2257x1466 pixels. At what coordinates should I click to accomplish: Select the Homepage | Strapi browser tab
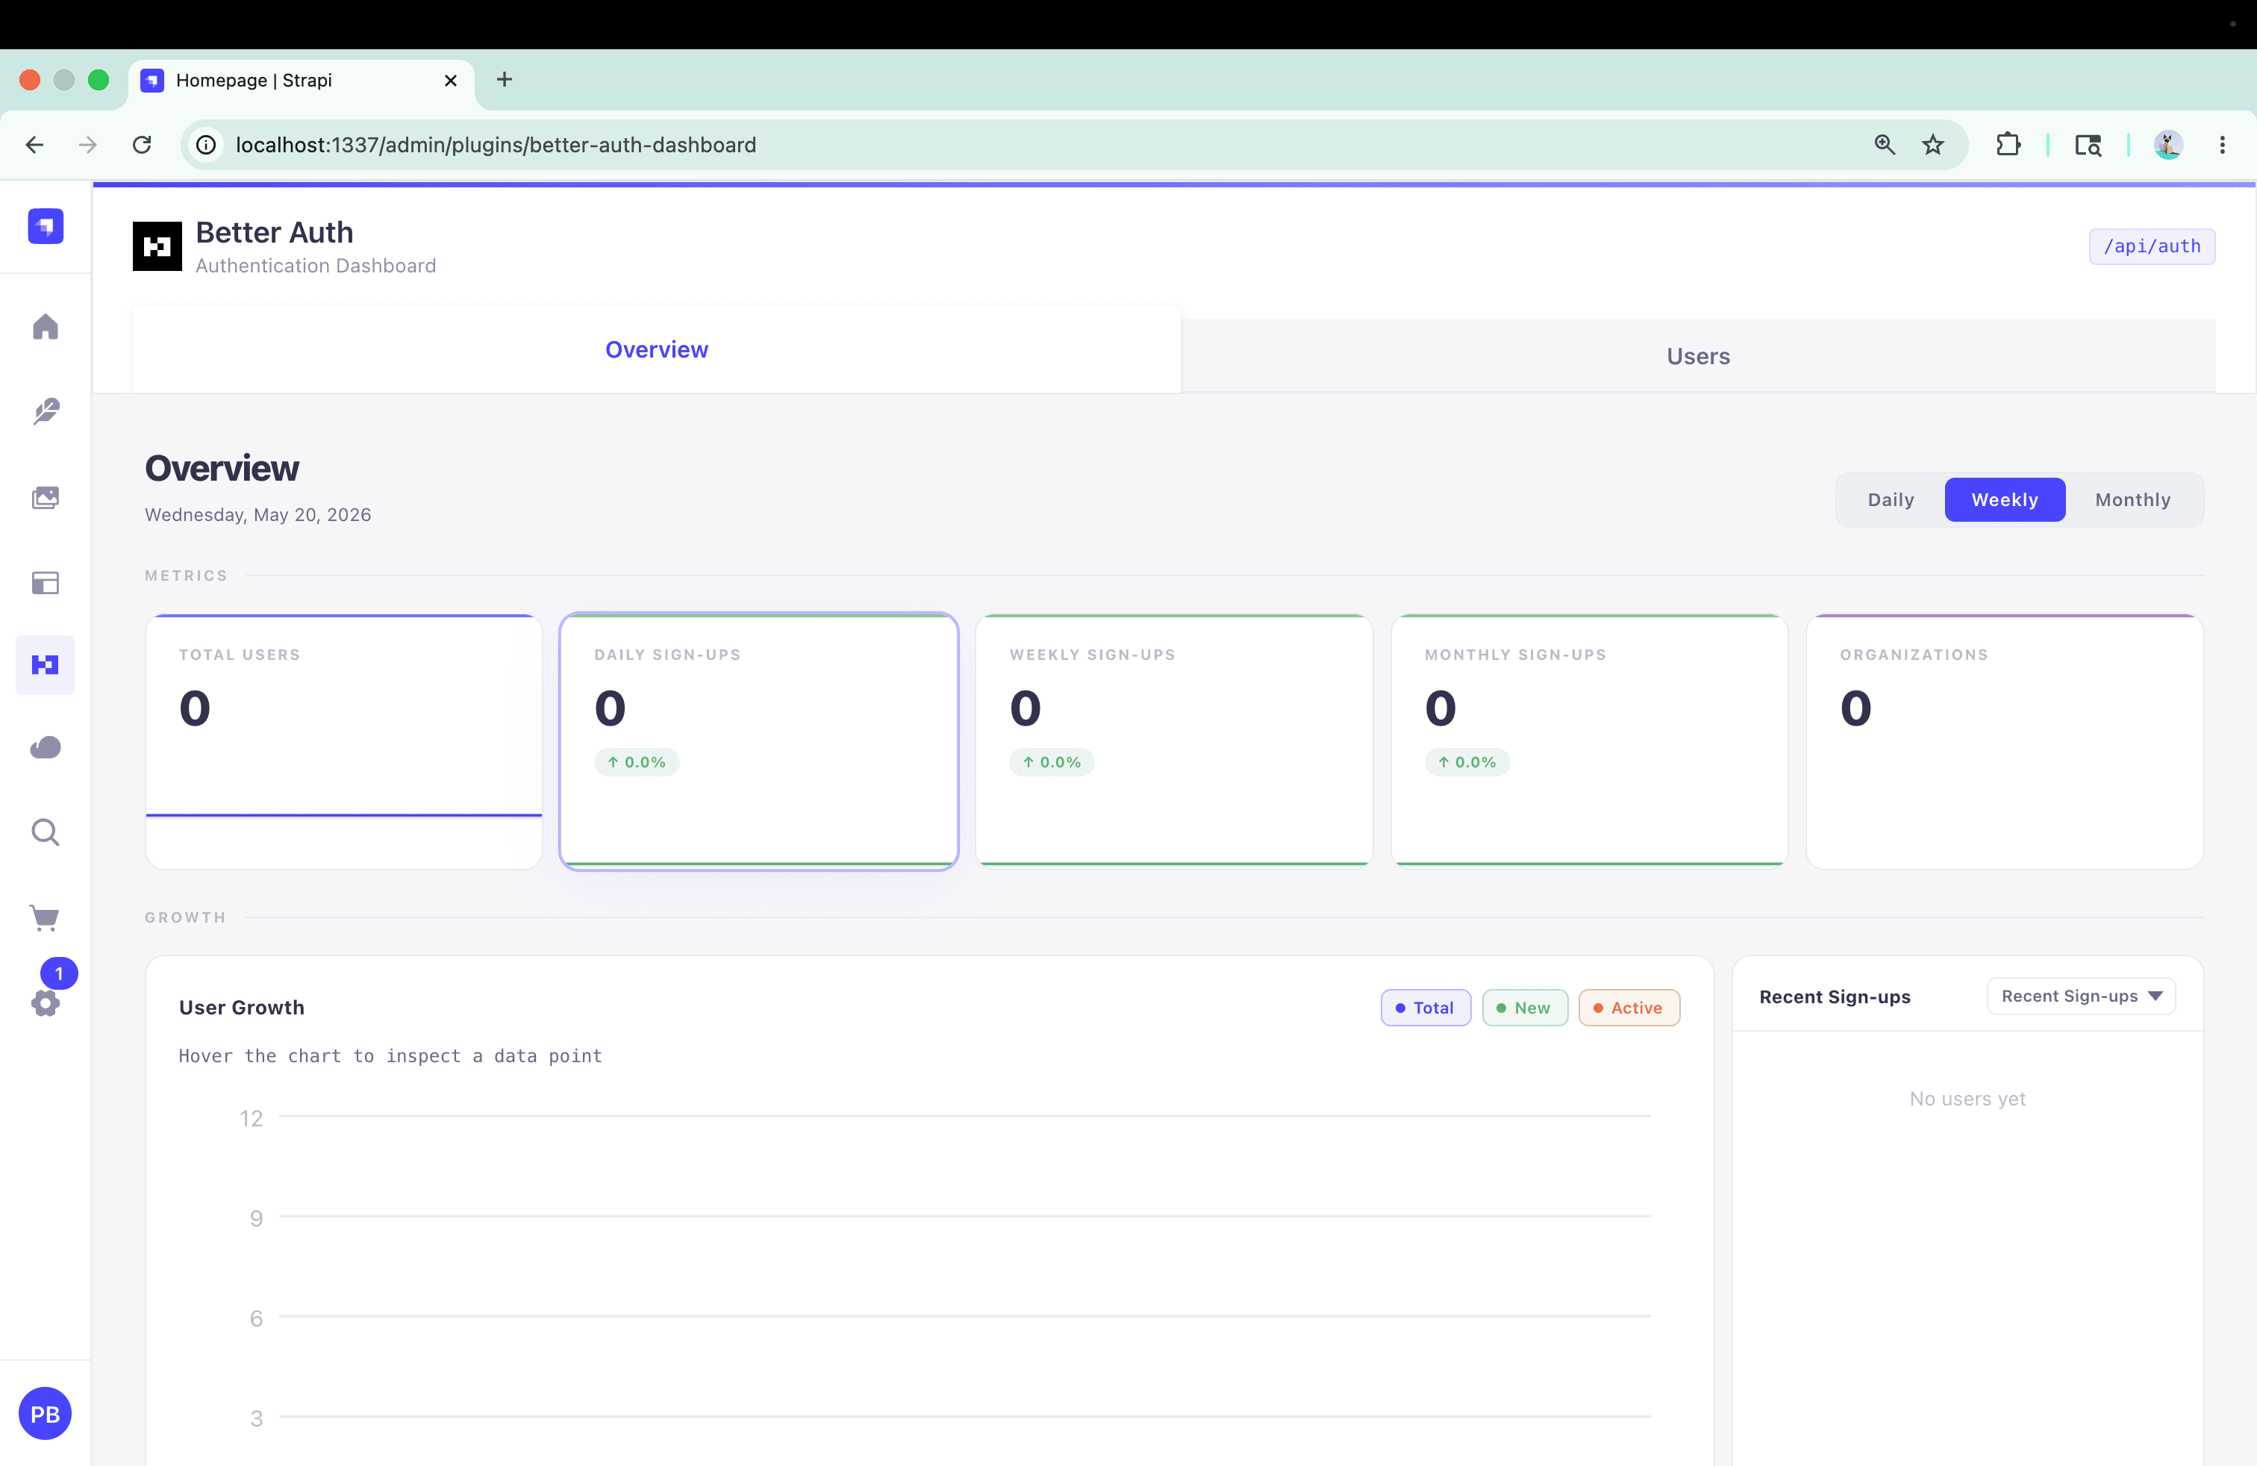pos(301,81)
